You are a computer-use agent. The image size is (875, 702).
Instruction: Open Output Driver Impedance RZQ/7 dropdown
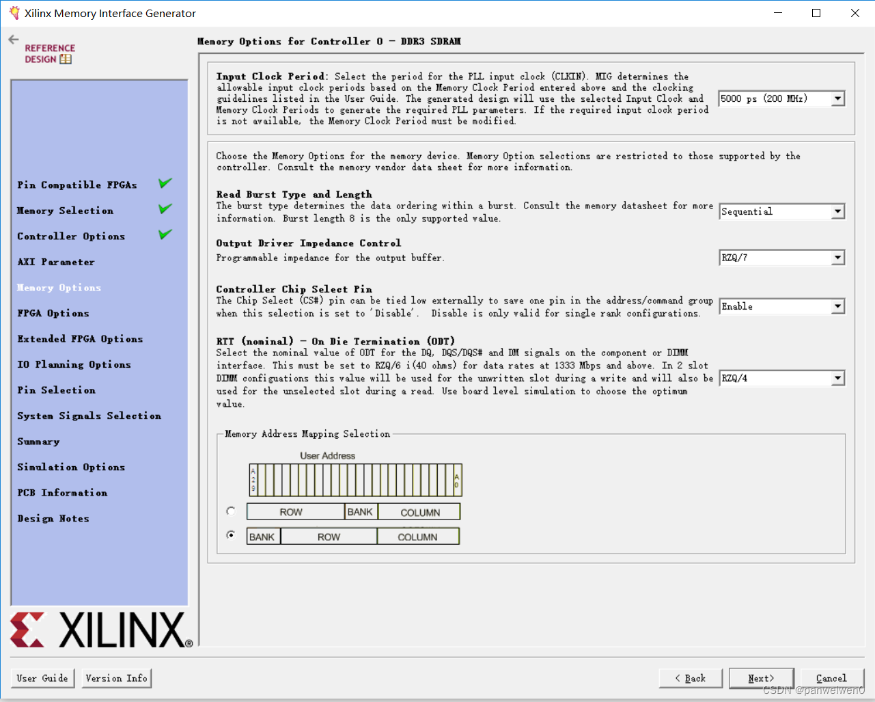pos(781,258)
